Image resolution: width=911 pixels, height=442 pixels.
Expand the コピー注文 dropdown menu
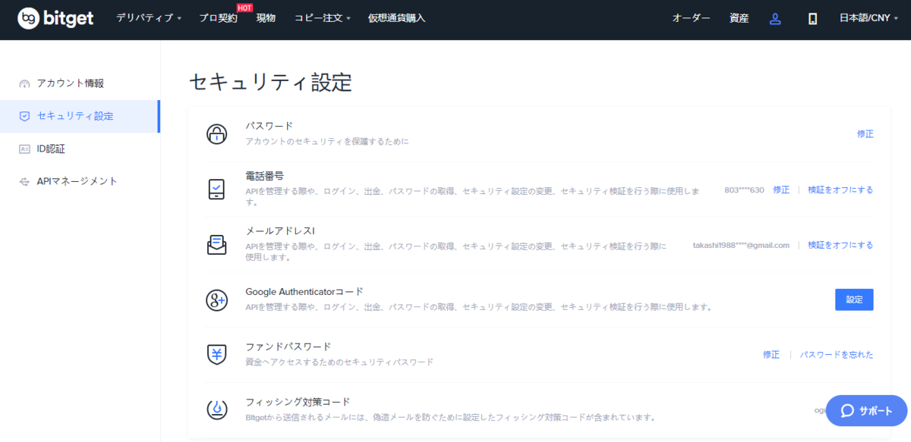(322, 18)
